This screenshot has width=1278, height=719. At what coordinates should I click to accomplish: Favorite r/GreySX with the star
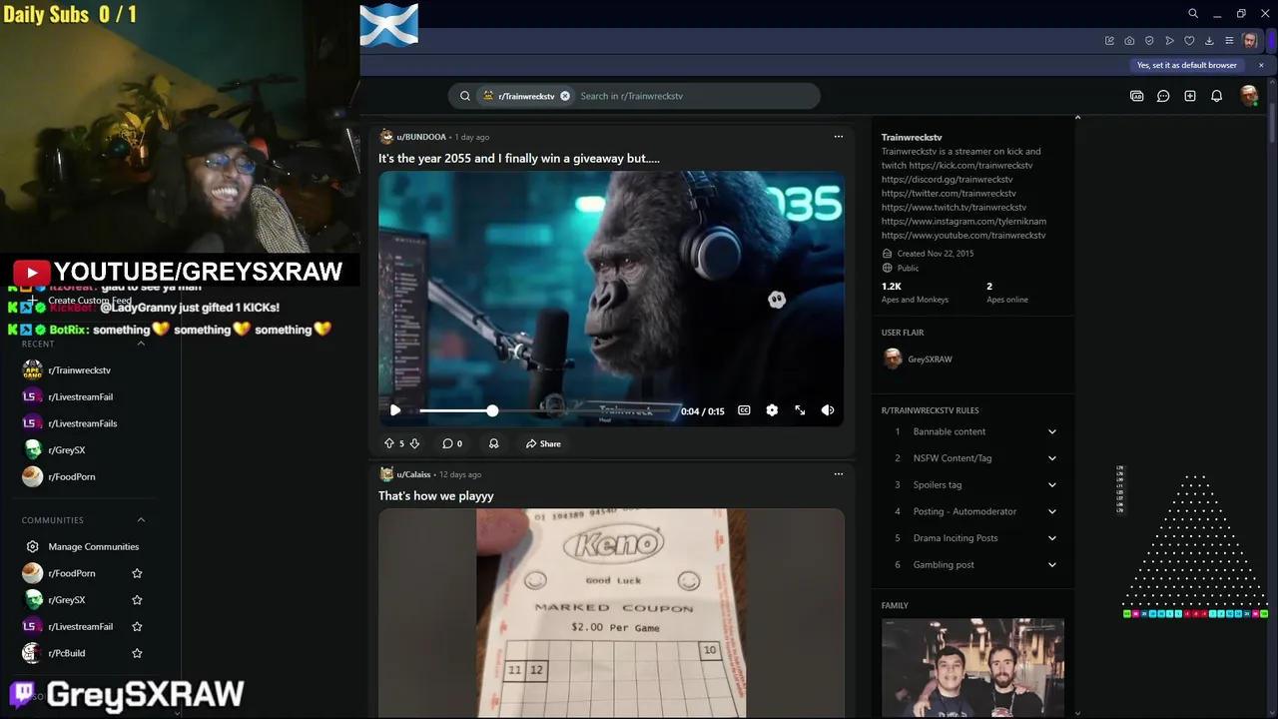click(137, 600)
